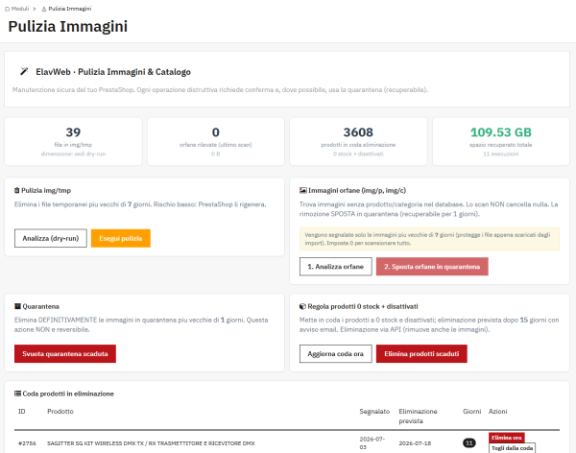
Task: Open the Moduli breadcrumb link
Action: coord(20,9)
